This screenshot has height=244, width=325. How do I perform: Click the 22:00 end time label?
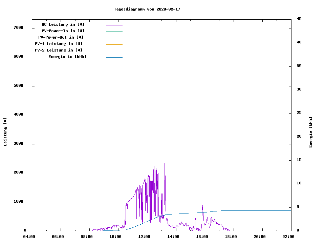[x=288, y=237]
